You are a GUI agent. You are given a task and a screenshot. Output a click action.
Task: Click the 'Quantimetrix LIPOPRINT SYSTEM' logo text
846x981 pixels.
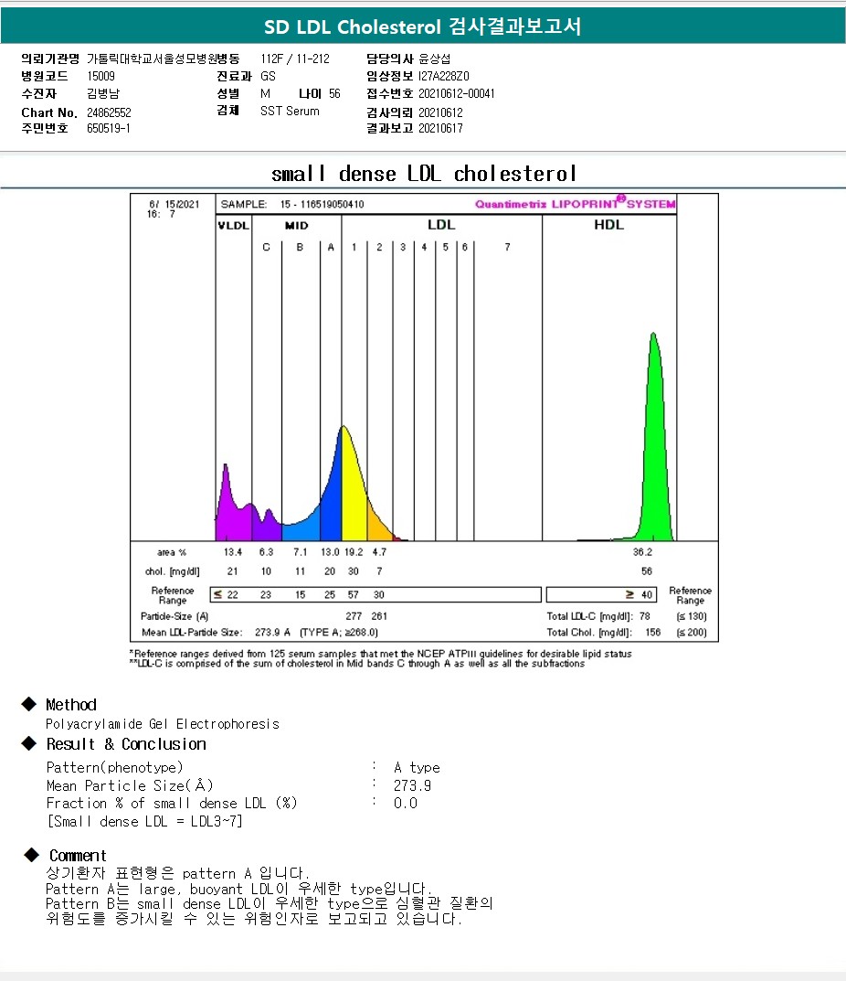[576, 203]
